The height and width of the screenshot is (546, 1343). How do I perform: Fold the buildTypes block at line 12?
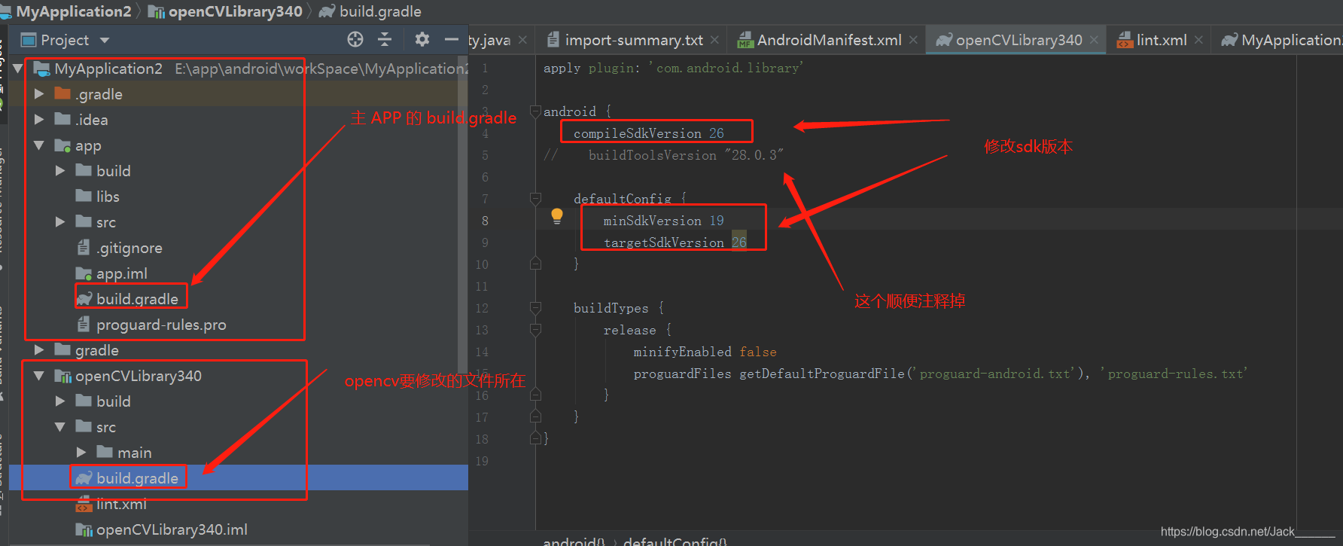click(x=535, y=308)
